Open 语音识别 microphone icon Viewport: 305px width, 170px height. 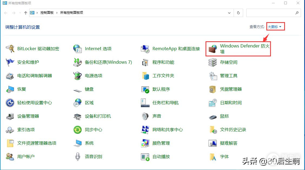pos(77,157)
